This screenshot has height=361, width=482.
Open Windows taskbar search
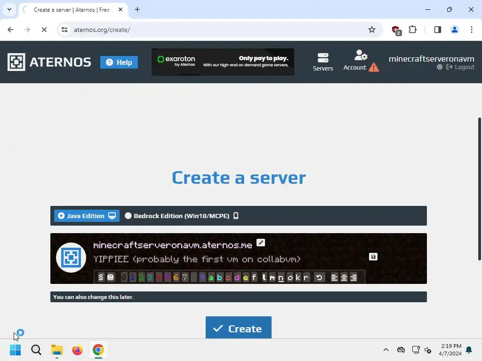(x=36, y=350)
